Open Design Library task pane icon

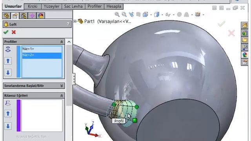pos(245,33)
